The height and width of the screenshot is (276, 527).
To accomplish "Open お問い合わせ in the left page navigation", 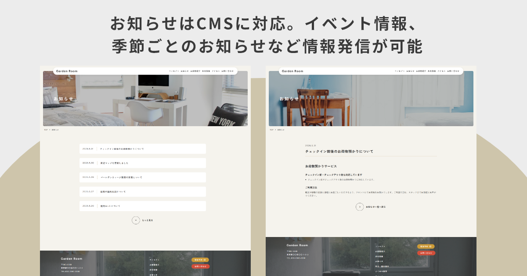I will 227,71.
